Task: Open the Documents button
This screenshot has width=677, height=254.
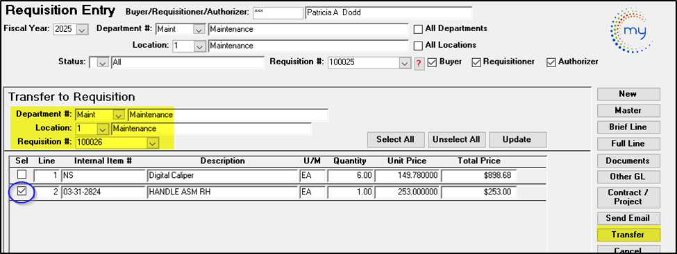Action: [628, 161]
